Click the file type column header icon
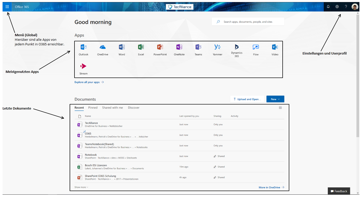Viewport: 363px width, 199px height. pos(80,116)
